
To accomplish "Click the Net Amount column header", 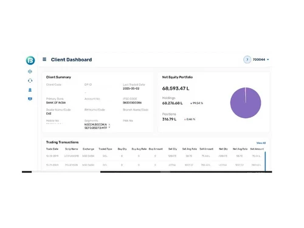I will tap(257, 149).
